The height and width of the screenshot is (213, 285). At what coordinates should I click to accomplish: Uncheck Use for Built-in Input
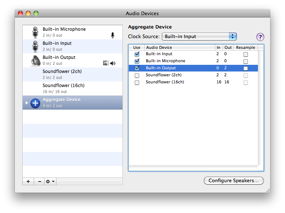point(137,54)
